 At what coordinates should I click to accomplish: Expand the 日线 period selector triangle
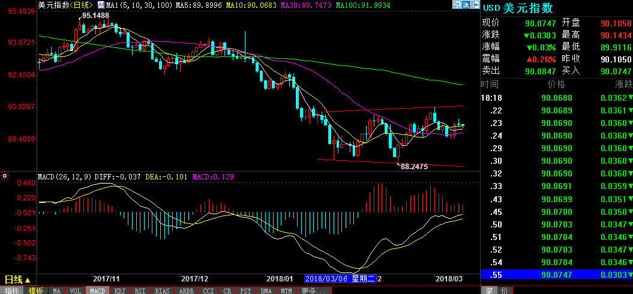tap(28, 280)
